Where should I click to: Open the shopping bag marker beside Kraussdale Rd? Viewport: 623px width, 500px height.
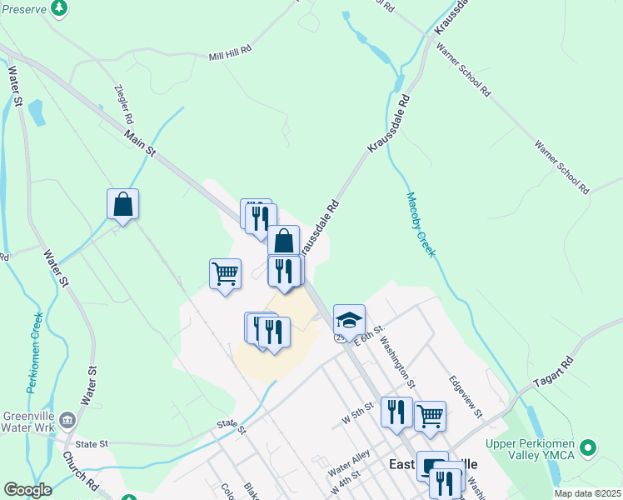tap(283, 242)
